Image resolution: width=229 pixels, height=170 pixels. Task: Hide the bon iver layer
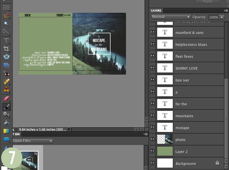point(152,79)
